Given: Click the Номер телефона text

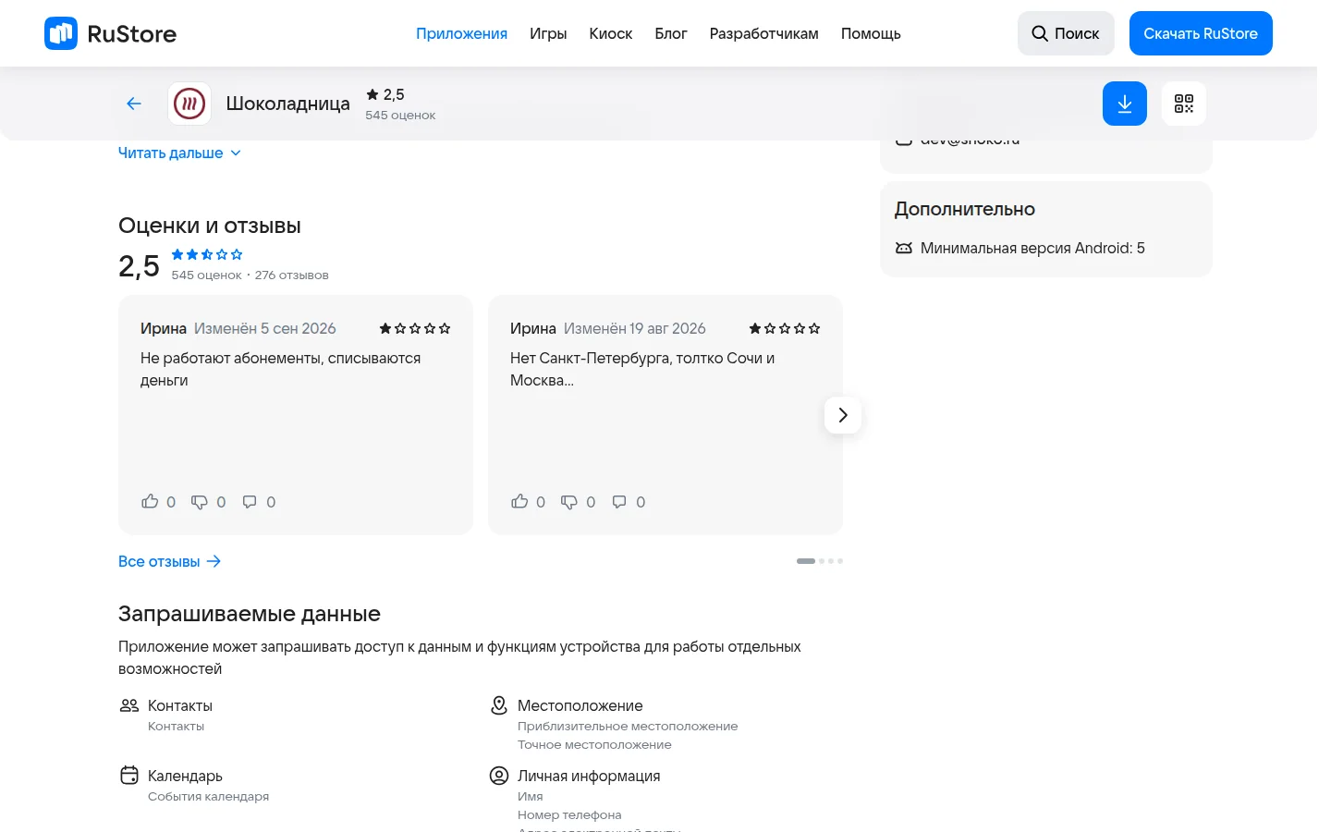Looking at the screenshot, I should point(569,815).
